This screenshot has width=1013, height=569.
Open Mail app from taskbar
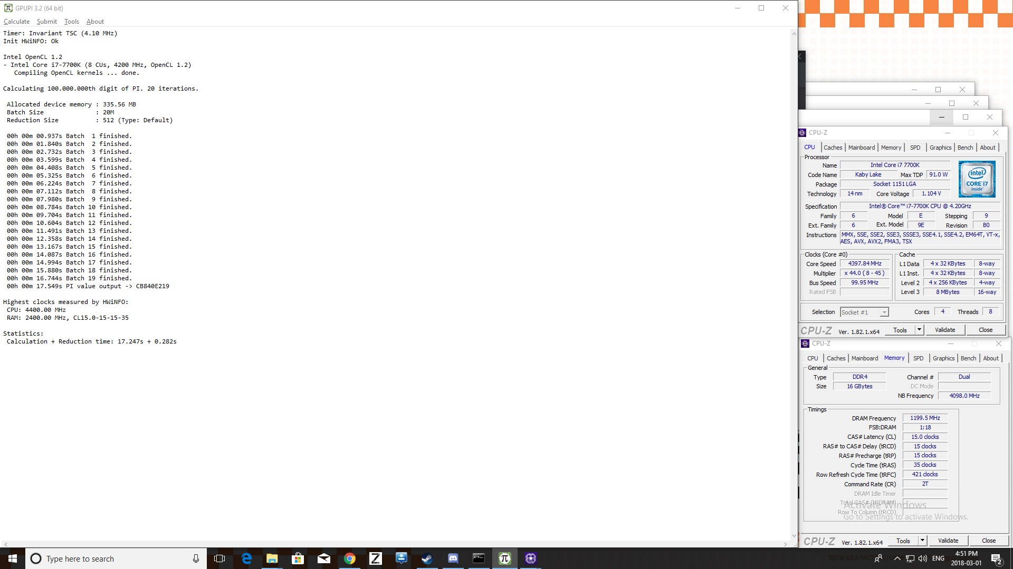[x=324, y=558]
